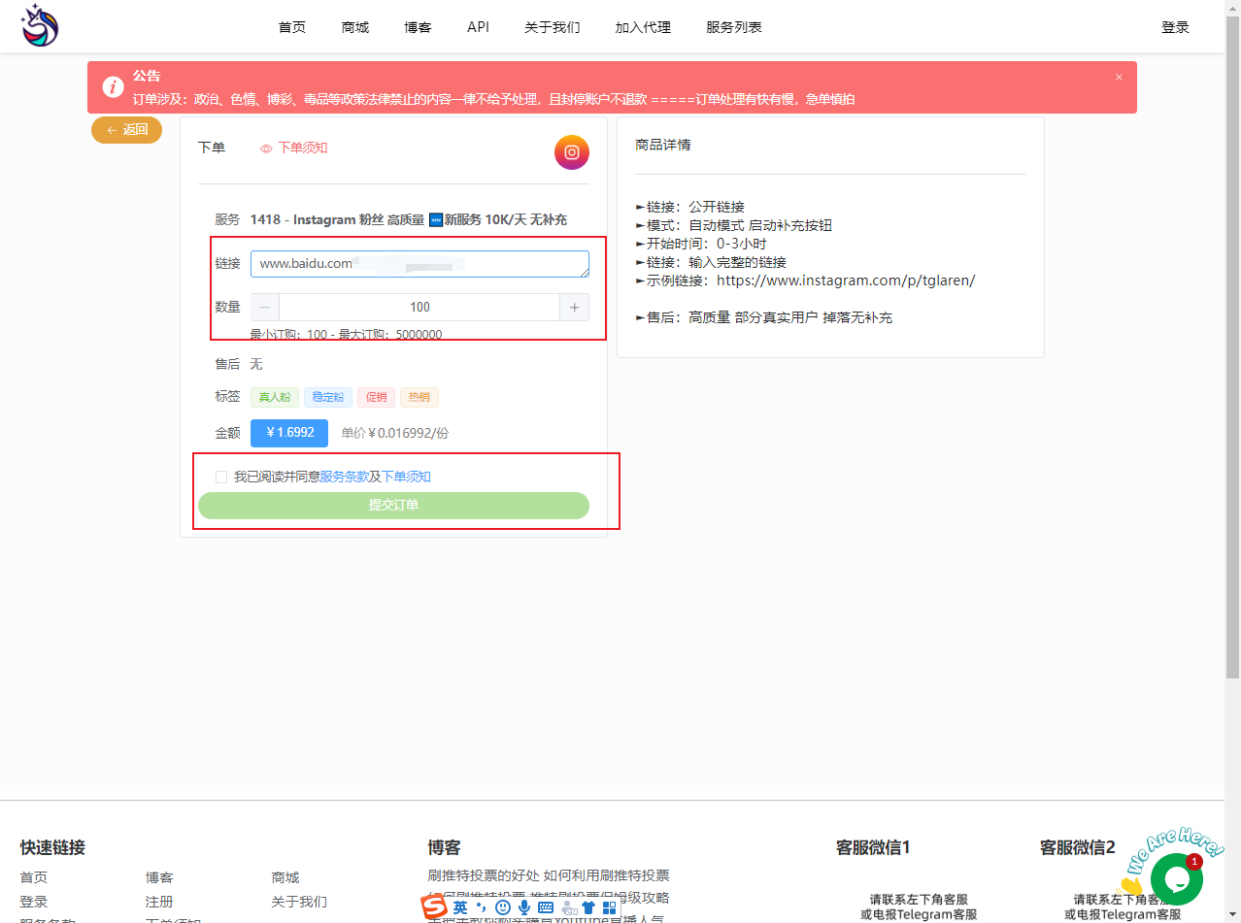Click the 促销 tag

click(376, 397)
